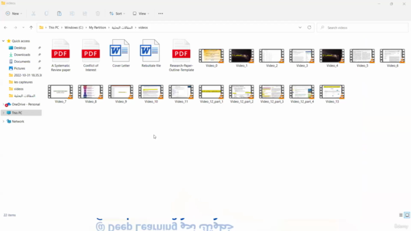Open Desktop in Quick access
The width and height of the screenshot is (411, 231).
[20, 48]
